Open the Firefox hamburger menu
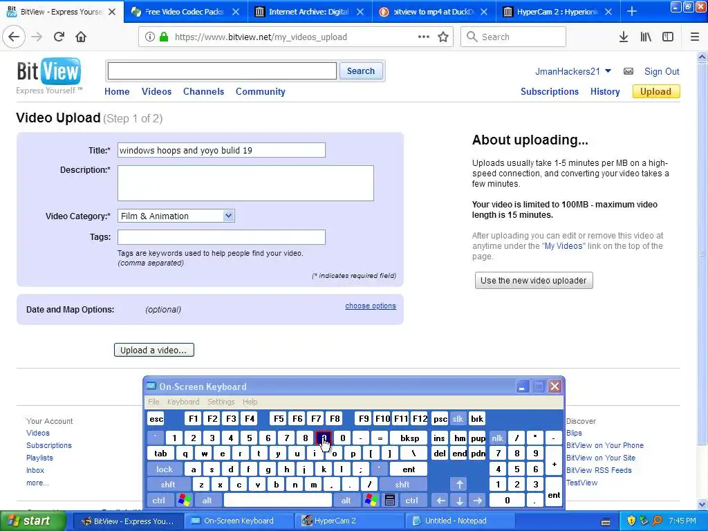Image resolution: width=708 pixels, height=531 pixels. [695, 37]
